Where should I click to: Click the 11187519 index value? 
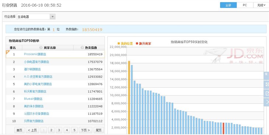tap(95, 114)
